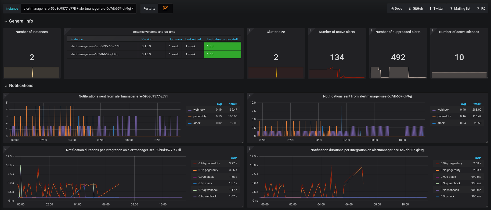This screenshot has height=210, width=491.
Task: Click the Mailing list question icon link
Action: 460,9
